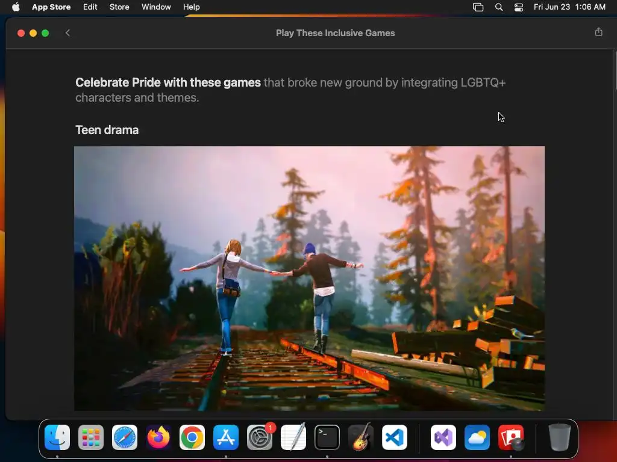Click the Play These Inclusive Games title
This screenshot has width=617, height=462.
(335, 33)
